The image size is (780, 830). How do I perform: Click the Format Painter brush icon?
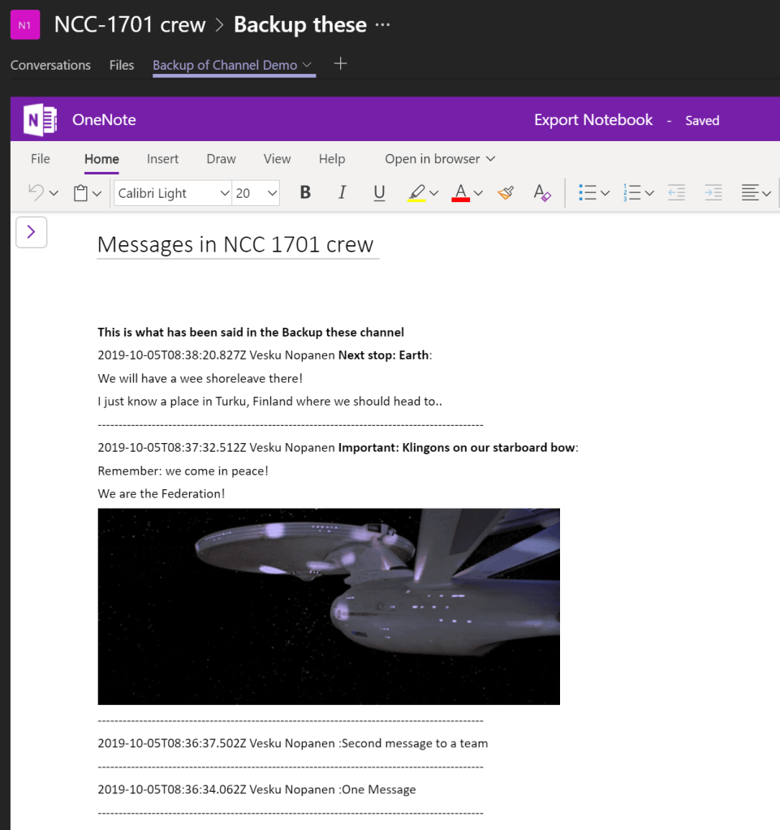pyautogui.click(x=506, y=192)
